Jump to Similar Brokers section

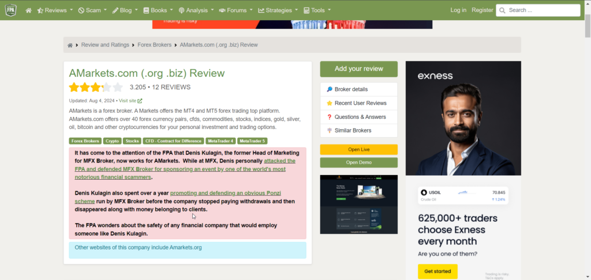click(x=359, y=131)
